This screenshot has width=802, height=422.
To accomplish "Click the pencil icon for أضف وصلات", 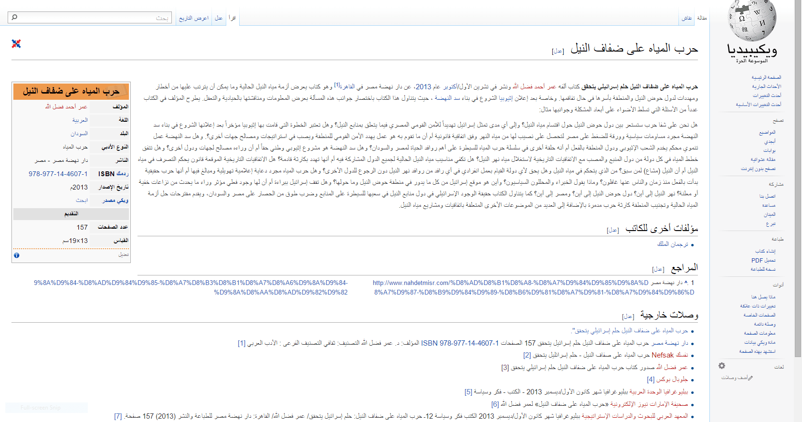I will click(x=750, y=378).
